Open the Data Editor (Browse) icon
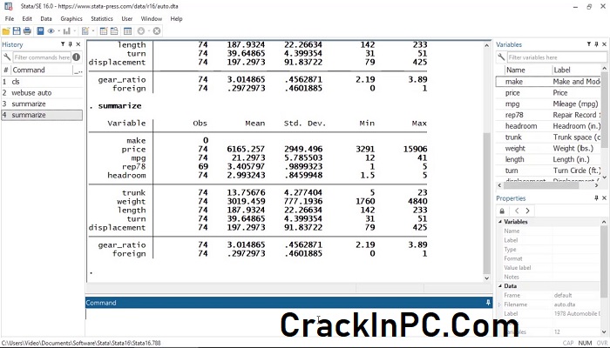610x348 pixels. [x=114, y=31]
